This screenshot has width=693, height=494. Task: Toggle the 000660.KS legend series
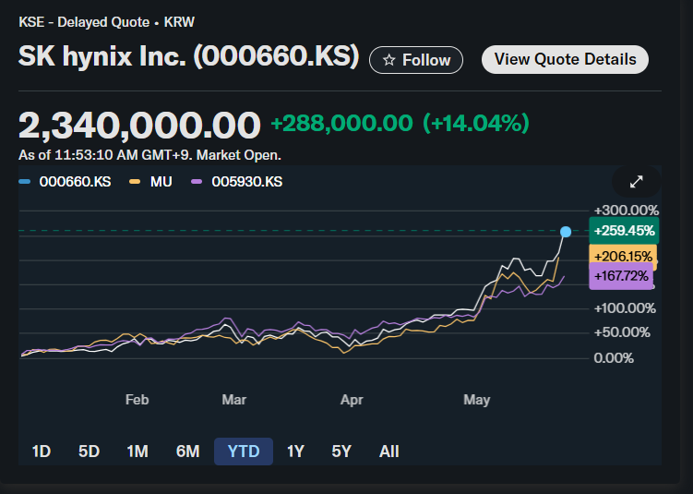click(x=65, y=182)
